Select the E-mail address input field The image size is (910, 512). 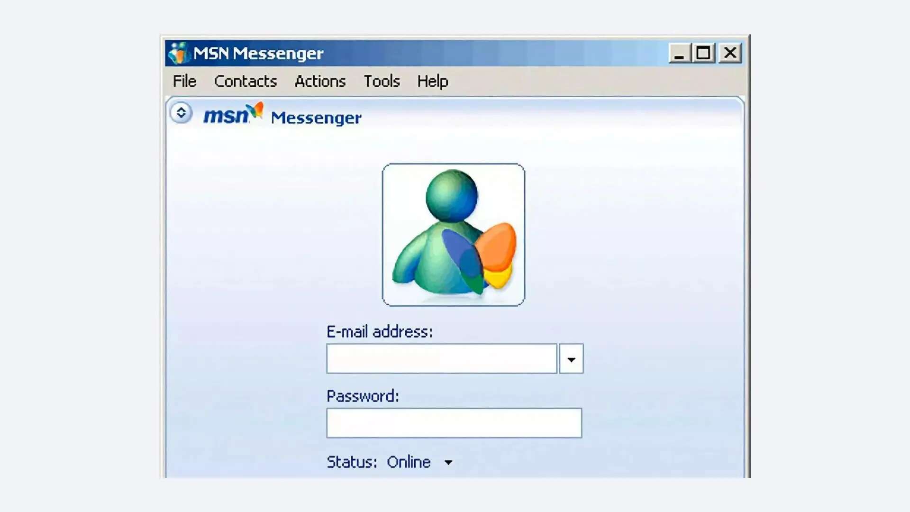click(441, 358)
